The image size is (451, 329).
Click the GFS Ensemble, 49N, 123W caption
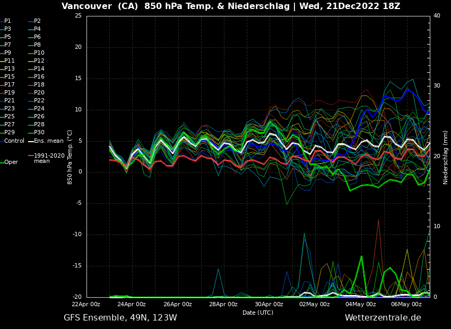[x=120, y=318]
